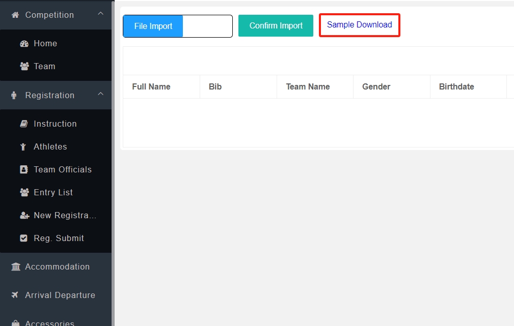Open New Registration via its add-person icon
This screenshot has width=514, height=326.
[24, 215]
